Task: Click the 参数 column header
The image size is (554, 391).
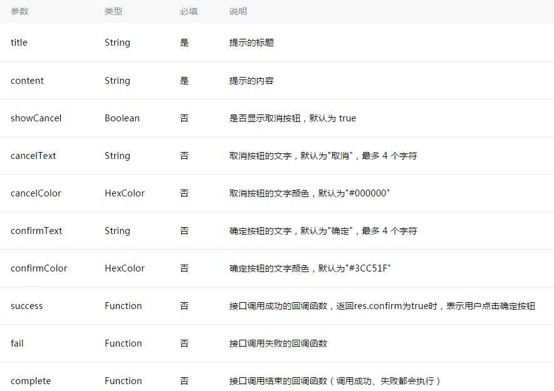Action: pyautogui.click(x=19, y=11)
